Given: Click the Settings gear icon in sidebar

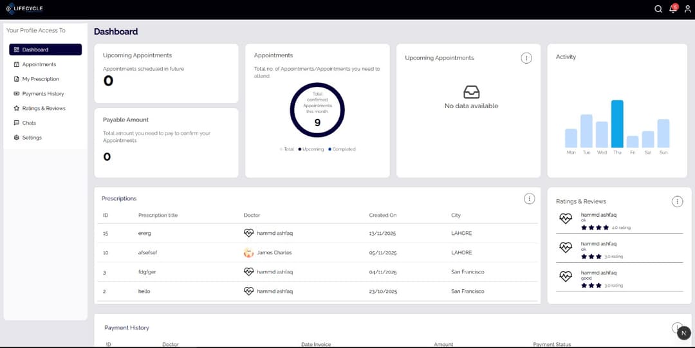Looking at the screenshot, I should click(16, 138).
